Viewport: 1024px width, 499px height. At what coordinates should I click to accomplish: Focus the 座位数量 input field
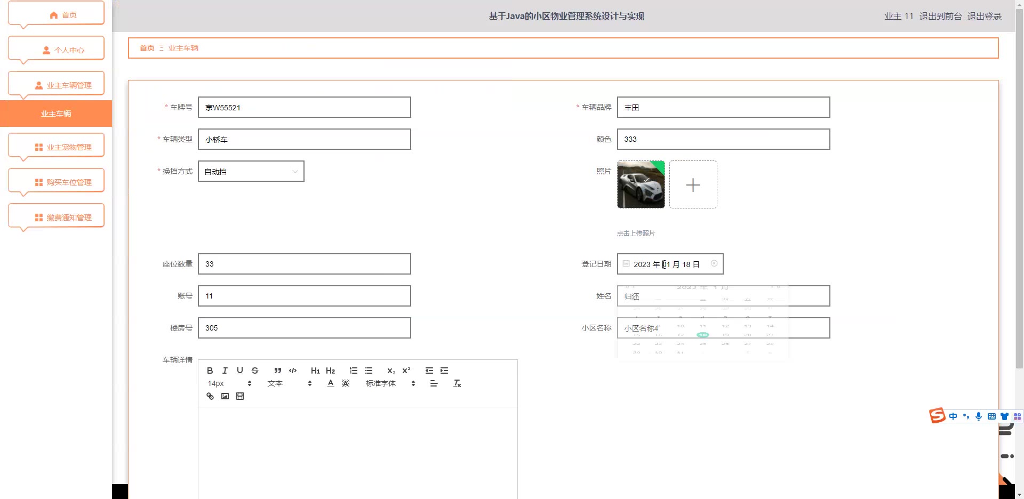click(x=305, y=264)
